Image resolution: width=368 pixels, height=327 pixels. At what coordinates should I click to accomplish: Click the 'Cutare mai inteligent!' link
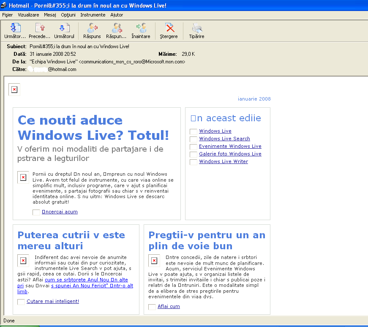click(x=53, y=301)
